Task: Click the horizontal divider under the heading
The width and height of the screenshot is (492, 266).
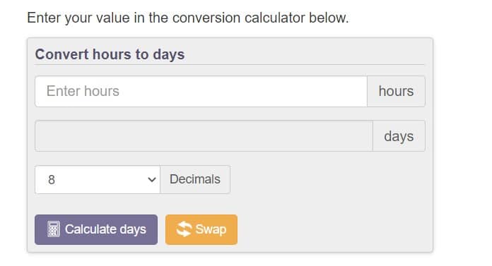Action: click(x=230, y=65)
